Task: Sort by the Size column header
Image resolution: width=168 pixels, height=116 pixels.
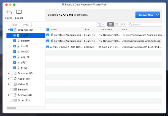Action: [91, 30]
